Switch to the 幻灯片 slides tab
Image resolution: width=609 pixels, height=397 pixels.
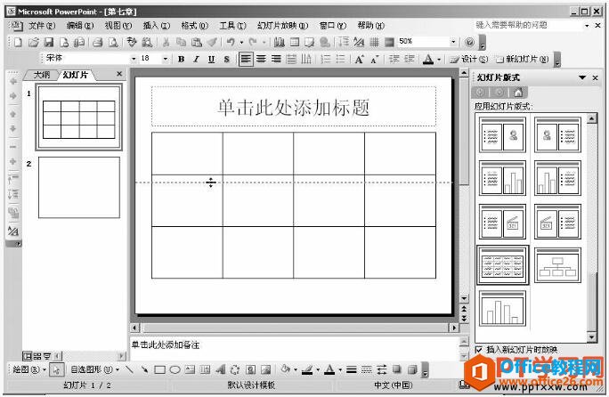[x=75, y=75]
